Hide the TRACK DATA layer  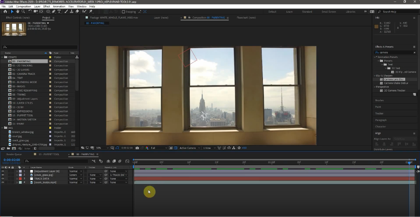pos(3,179)
